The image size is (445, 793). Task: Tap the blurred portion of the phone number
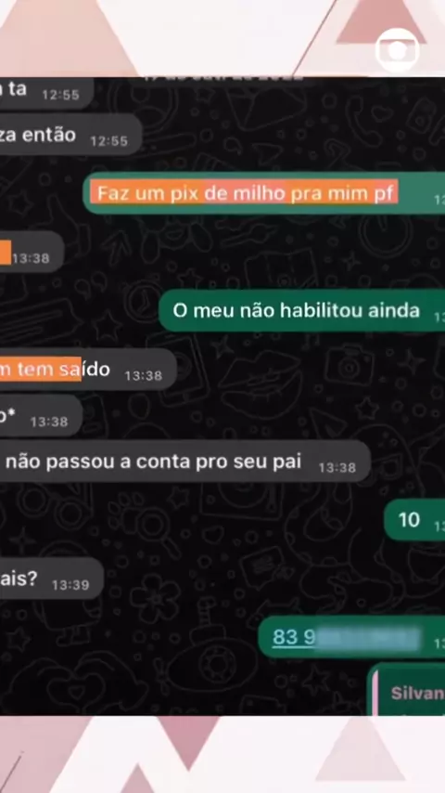(x=368, y=637)
